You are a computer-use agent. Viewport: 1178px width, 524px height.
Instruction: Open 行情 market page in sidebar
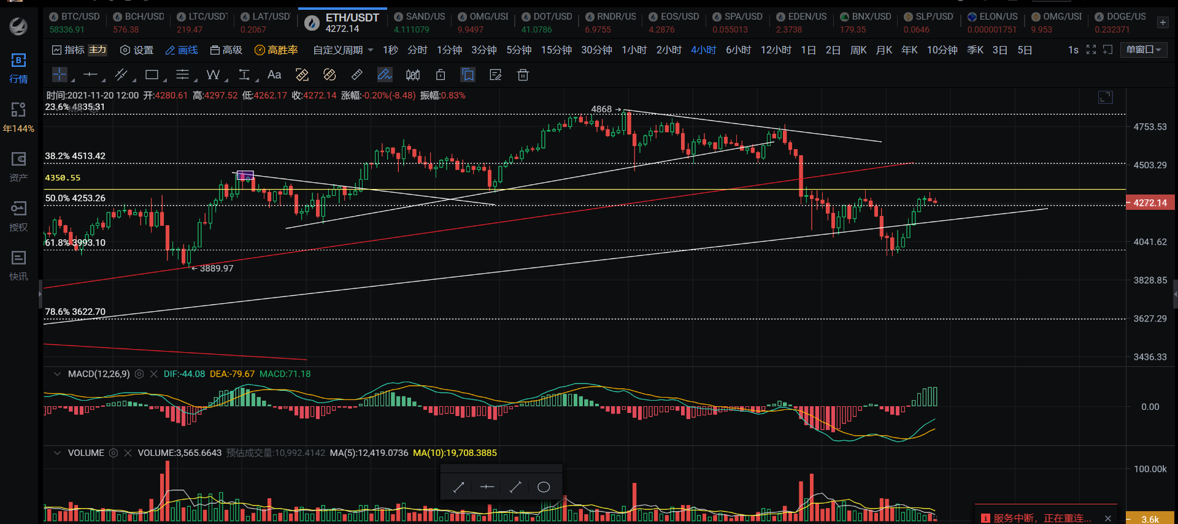tap(18, 67)
